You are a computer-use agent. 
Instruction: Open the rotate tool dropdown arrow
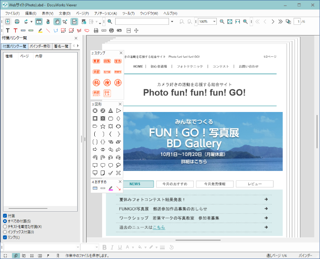click(32, 21)
